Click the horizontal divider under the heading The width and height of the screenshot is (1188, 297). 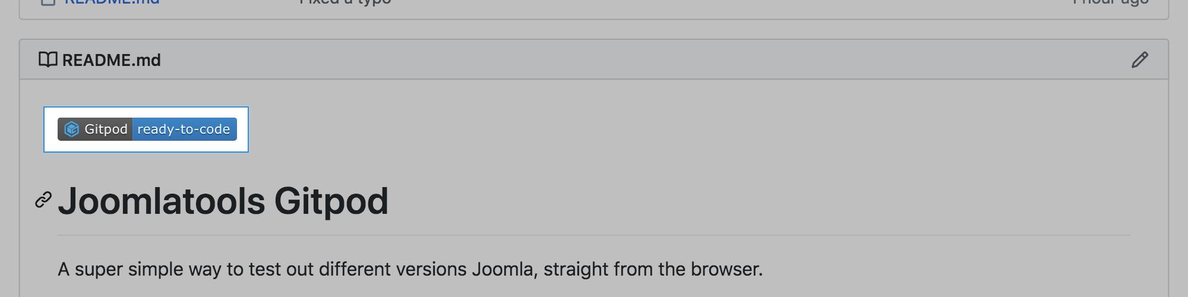pos(594,235)
